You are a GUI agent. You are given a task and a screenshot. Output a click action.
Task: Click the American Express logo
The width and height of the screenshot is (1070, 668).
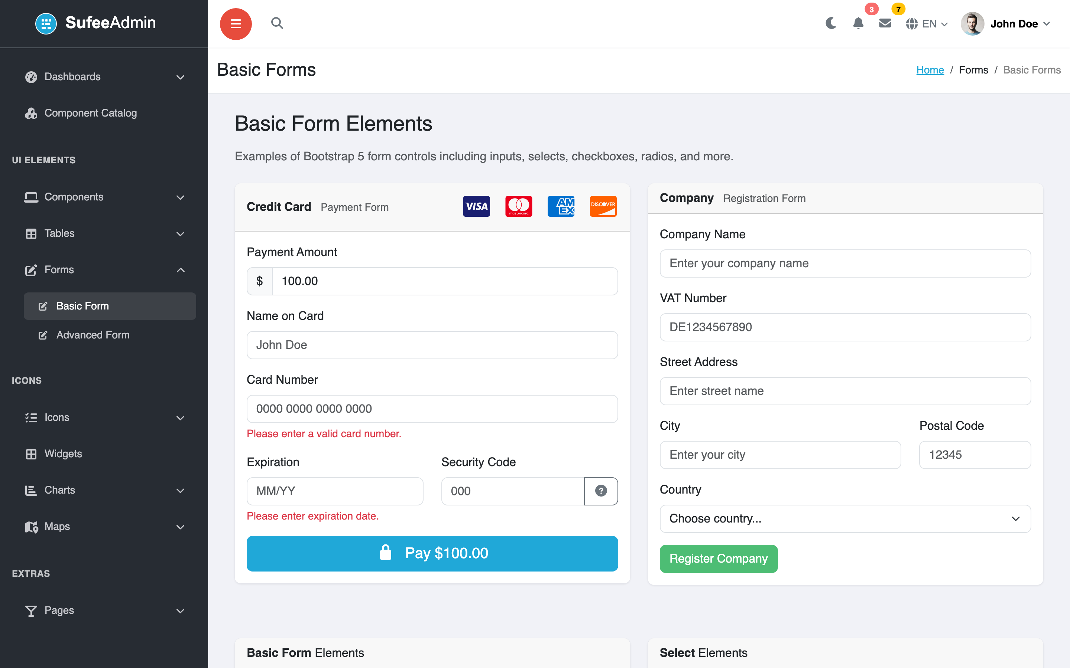pos(561,206)
